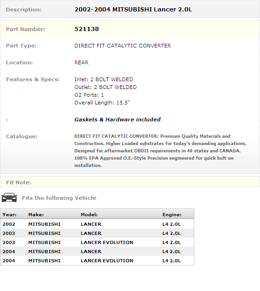Select the 2002 MITSUBISHI LANCER row
Screen dimensions: 260x291
pos(97,224)
